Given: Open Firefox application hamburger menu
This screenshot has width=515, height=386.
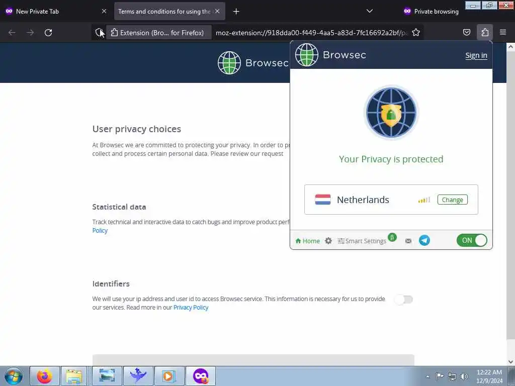Looking at the screenshot, I should click(503, 32).
